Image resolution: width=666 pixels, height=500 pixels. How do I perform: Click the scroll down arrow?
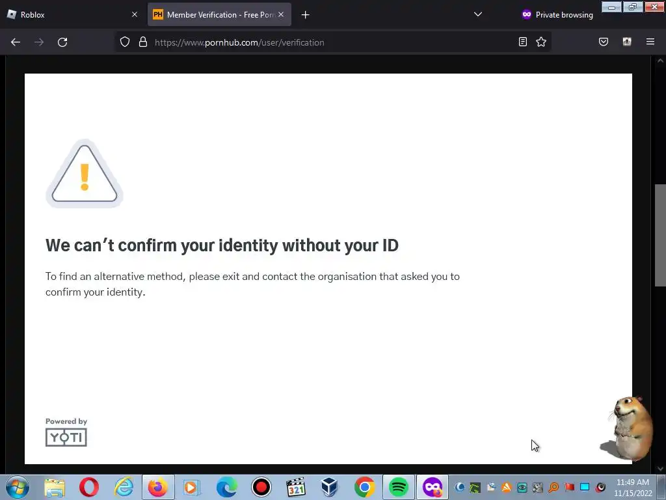pos(660,469)
